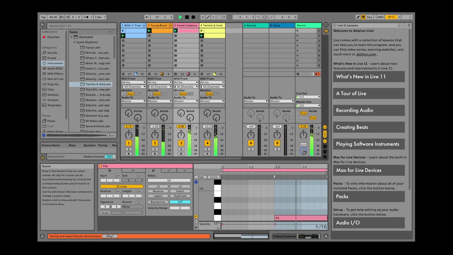Viewport: 453px width, 255px height.
Task: Click the MIDI Arrangement Overdub plus icon
Action: tap(203, 17)
